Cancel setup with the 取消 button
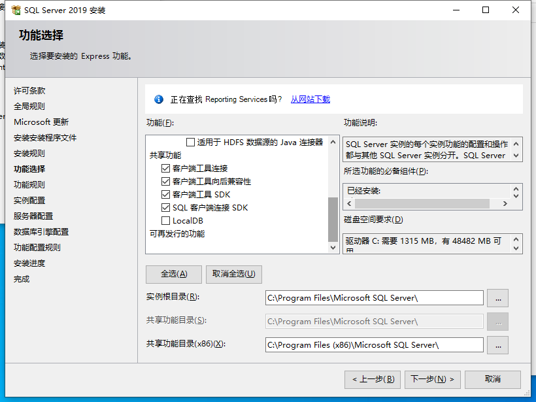Image resolution: width=536 pixels, height=402 pixels. pyautogui.click(x=493, y=379)
